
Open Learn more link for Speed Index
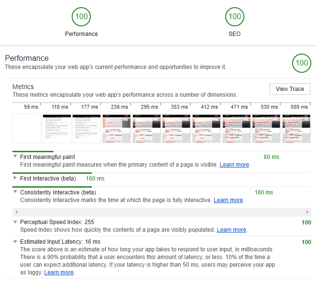231,230
